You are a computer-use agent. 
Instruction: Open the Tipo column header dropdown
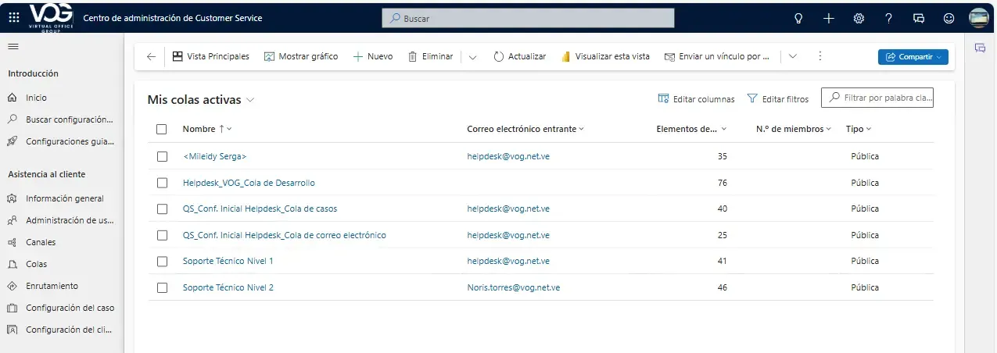pyautogui.click(x=859, y=129)
